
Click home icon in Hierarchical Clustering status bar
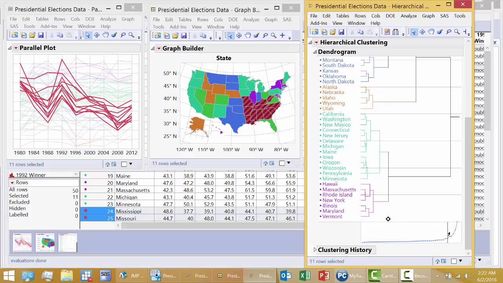[x=437, y=261]
